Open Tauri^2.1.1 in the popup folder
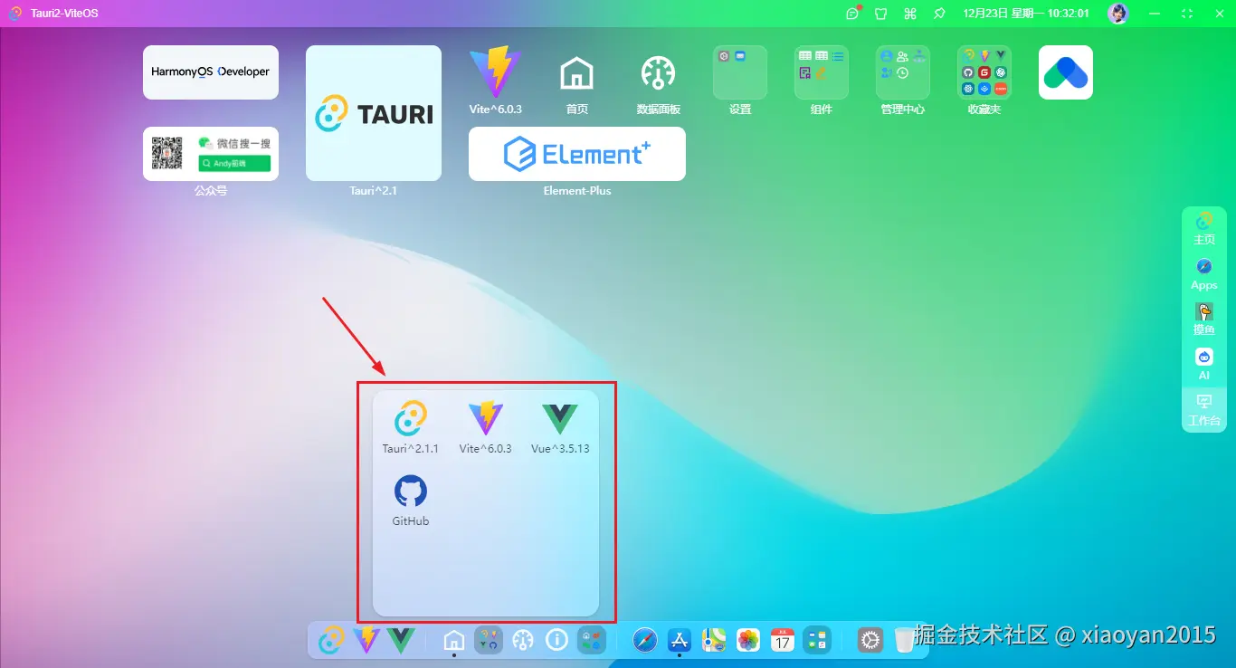 point(411,426)
